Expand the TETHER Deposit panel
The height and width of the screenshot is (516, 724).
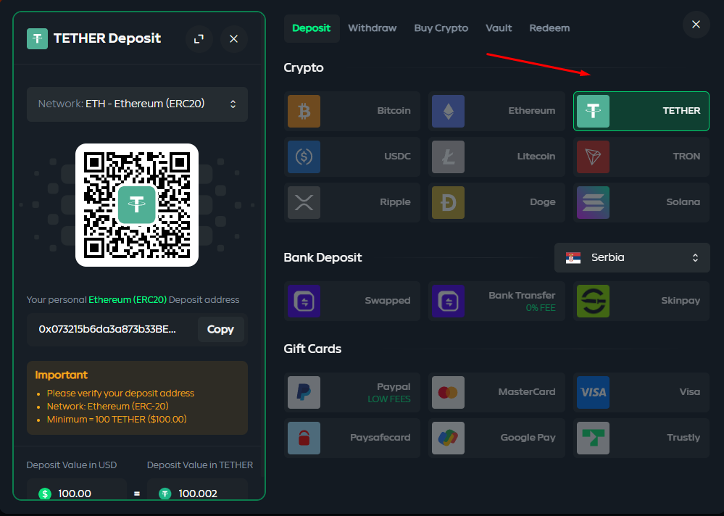coord(199,38)
